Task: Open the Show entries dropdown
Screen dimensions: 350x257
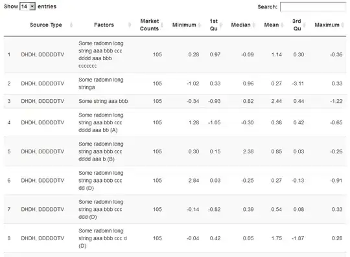Action: pos(27,6)
